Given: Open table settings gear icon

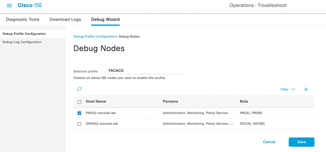Looking at the screenshot, I should [306, 90].
